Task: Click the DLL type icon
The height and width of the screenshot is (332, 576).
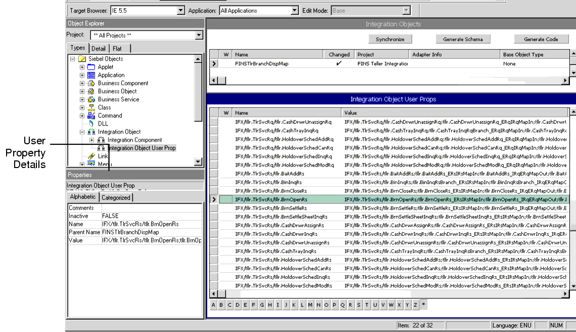Action: tap(91, 123)
